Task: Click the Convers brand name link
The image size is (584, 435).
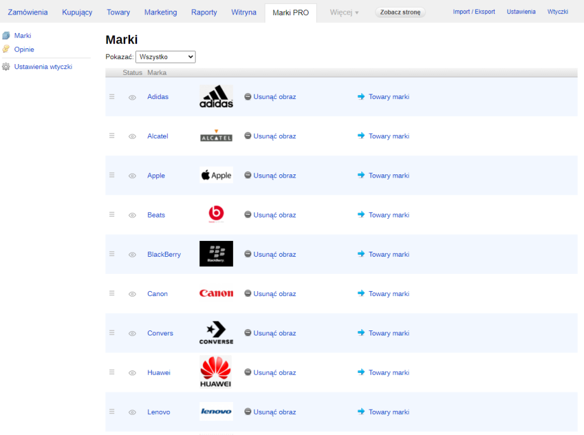Action: (x=160, y=333)
